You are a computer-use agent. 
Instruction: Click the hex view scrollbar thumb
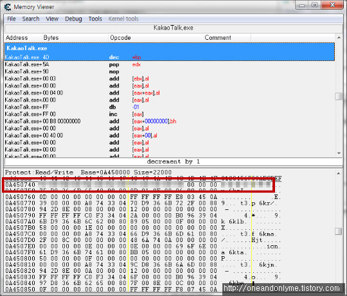point(339,231)
